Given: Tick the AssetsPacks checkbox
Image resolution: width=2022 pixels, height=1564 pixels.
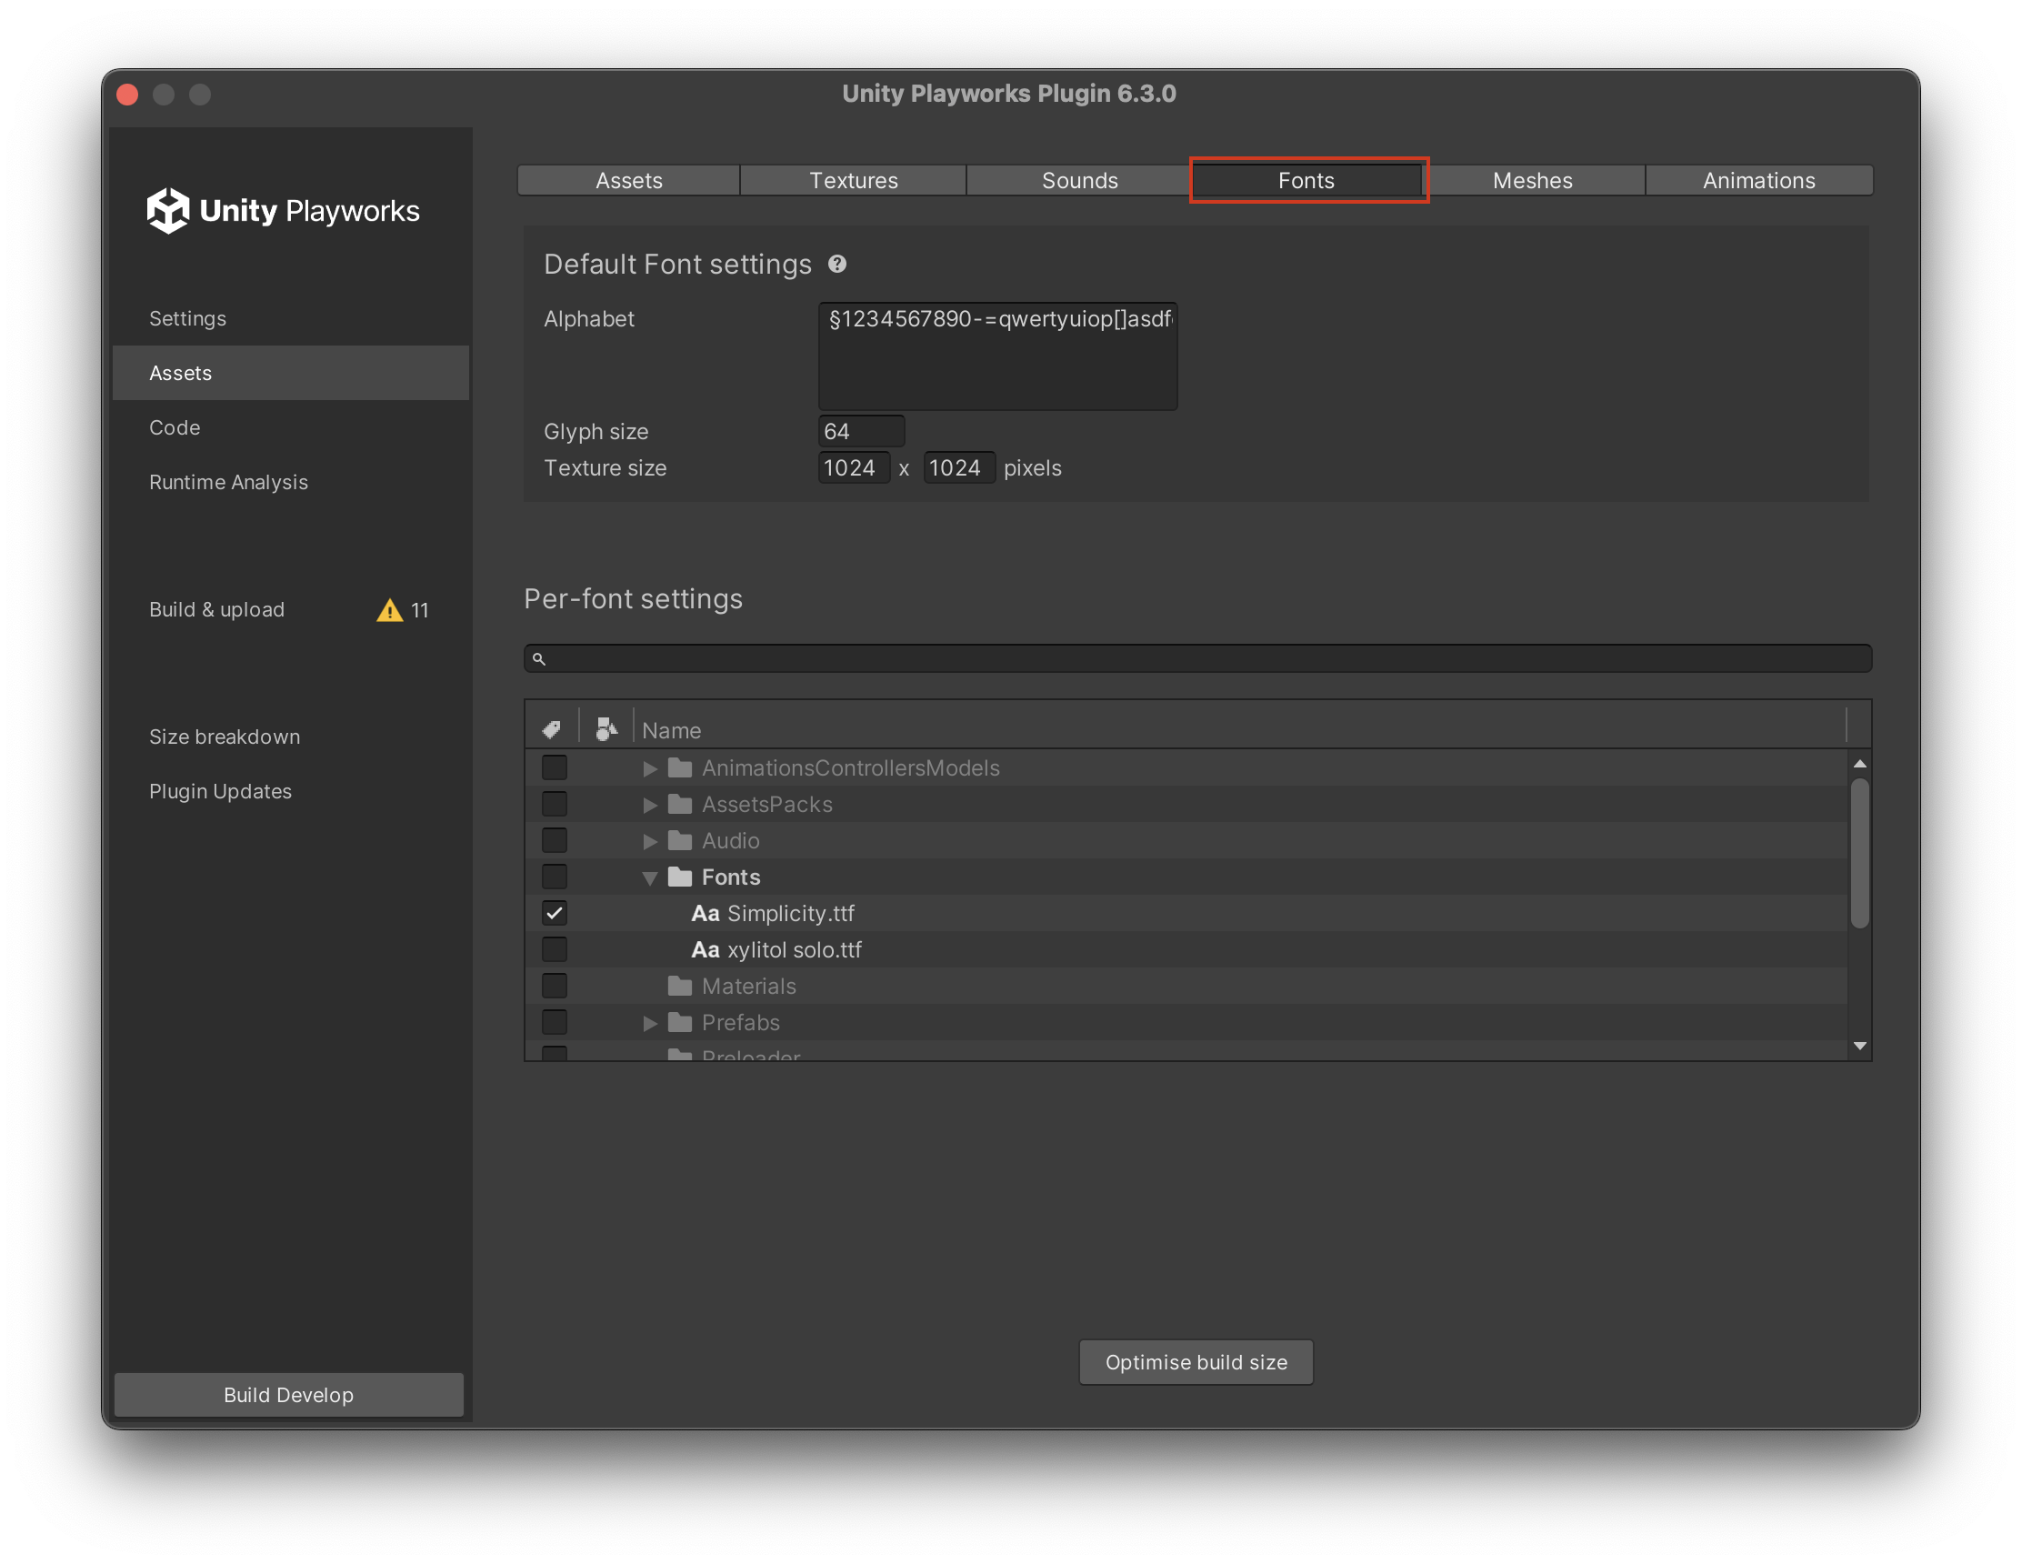Looking at the screenshot, I should 555,804.
